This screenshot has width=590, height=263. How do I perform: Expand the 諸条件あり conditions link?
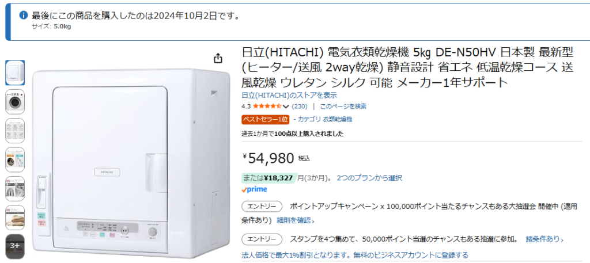pyautogui.click(x=544, y=239)
